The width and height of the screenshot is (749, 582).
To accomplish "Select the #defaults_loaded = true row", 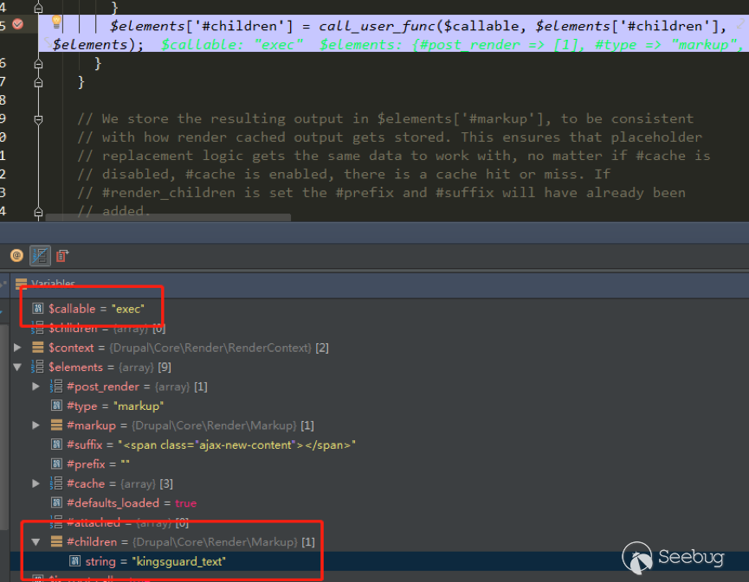I will tap(124, 502).
